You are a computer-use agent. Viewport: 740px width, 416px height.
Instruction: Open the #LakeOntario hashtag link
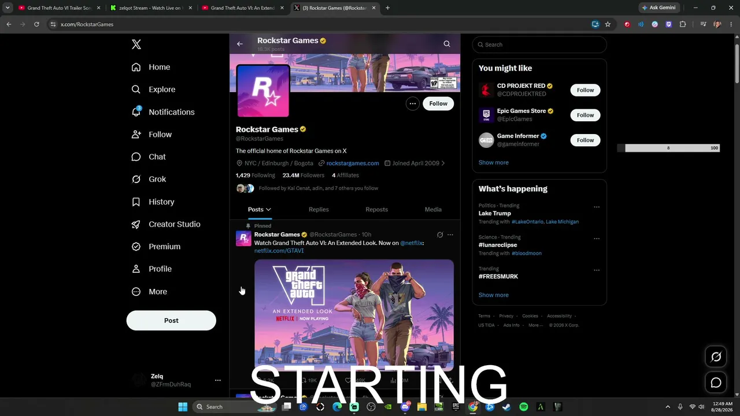pyautogui.click(x=527, y=222)
